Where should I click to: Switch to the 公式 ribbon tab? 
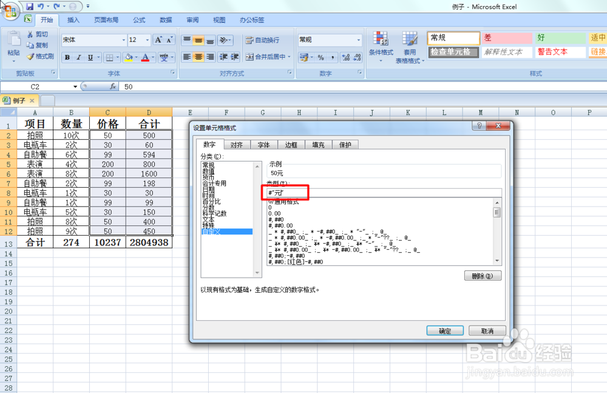pyautogui.click(x=139, y=20)
